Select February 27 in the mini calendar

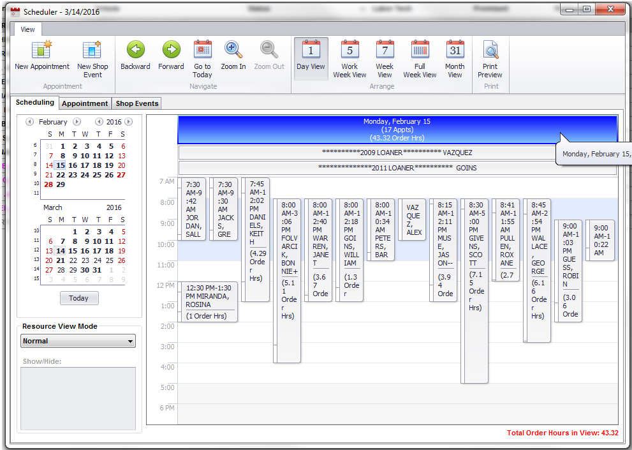tap(121, 175)
